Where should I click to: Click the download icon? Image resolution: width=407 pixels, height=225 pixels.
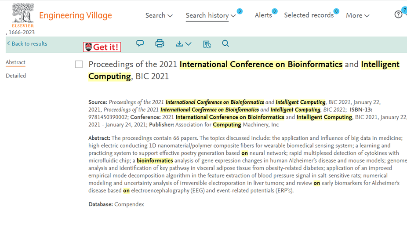179,44
